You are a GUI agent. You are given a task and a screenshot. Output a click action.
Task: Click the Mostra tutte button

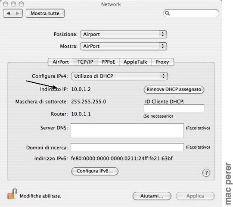click(x=45, y=13)
